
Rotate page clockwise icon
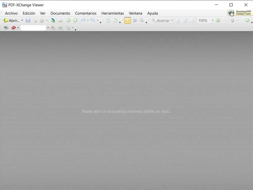(x=115, y=20)
